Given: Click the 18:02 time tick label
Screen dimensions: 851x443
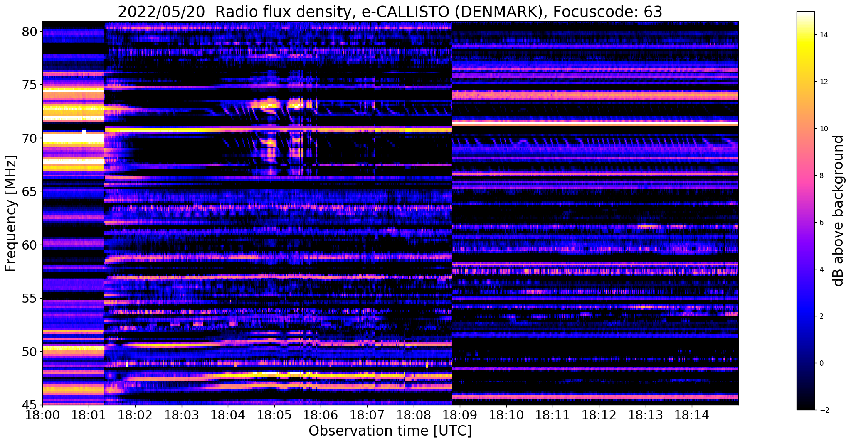Looking at the screenshot, I should click(x=135, y=415).
